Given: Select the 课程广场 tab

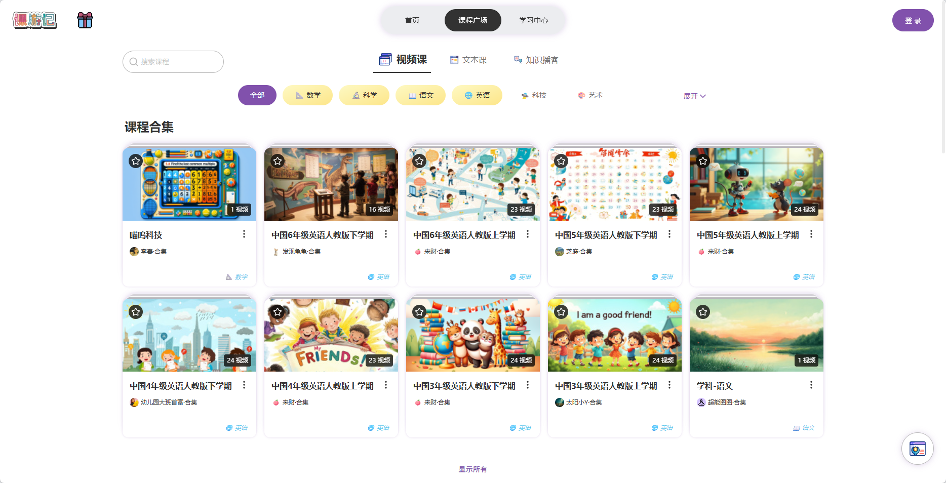Looking at the screenshot, I should coord(473,20).
